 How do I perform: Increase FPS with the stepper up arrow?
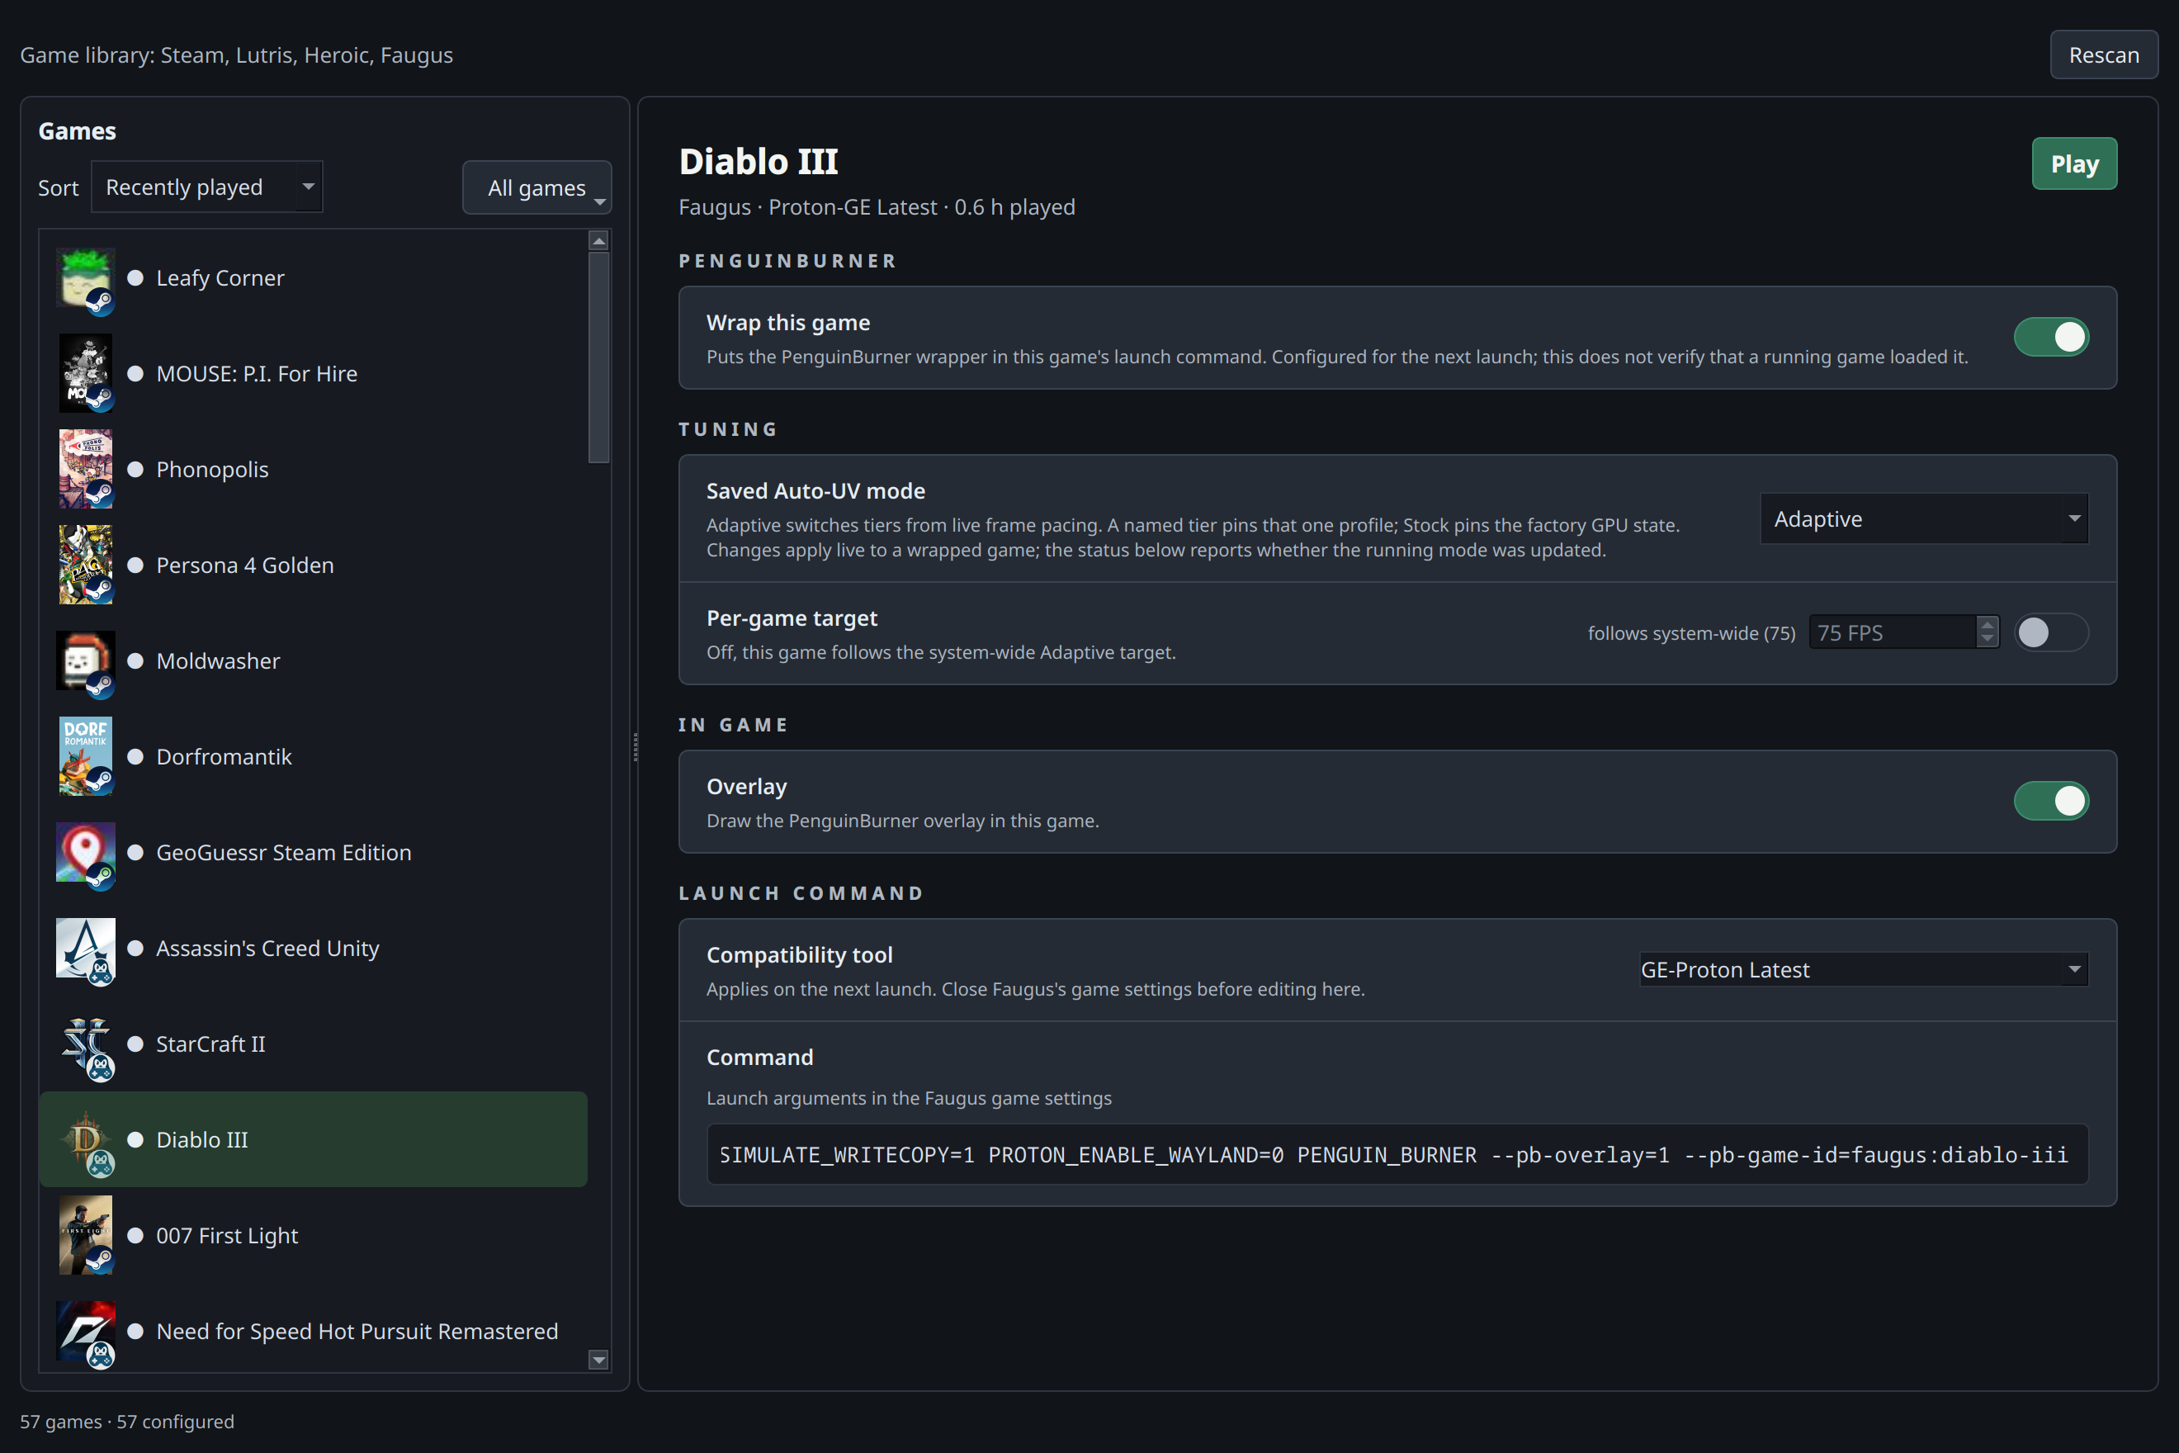coord(1988,625)
